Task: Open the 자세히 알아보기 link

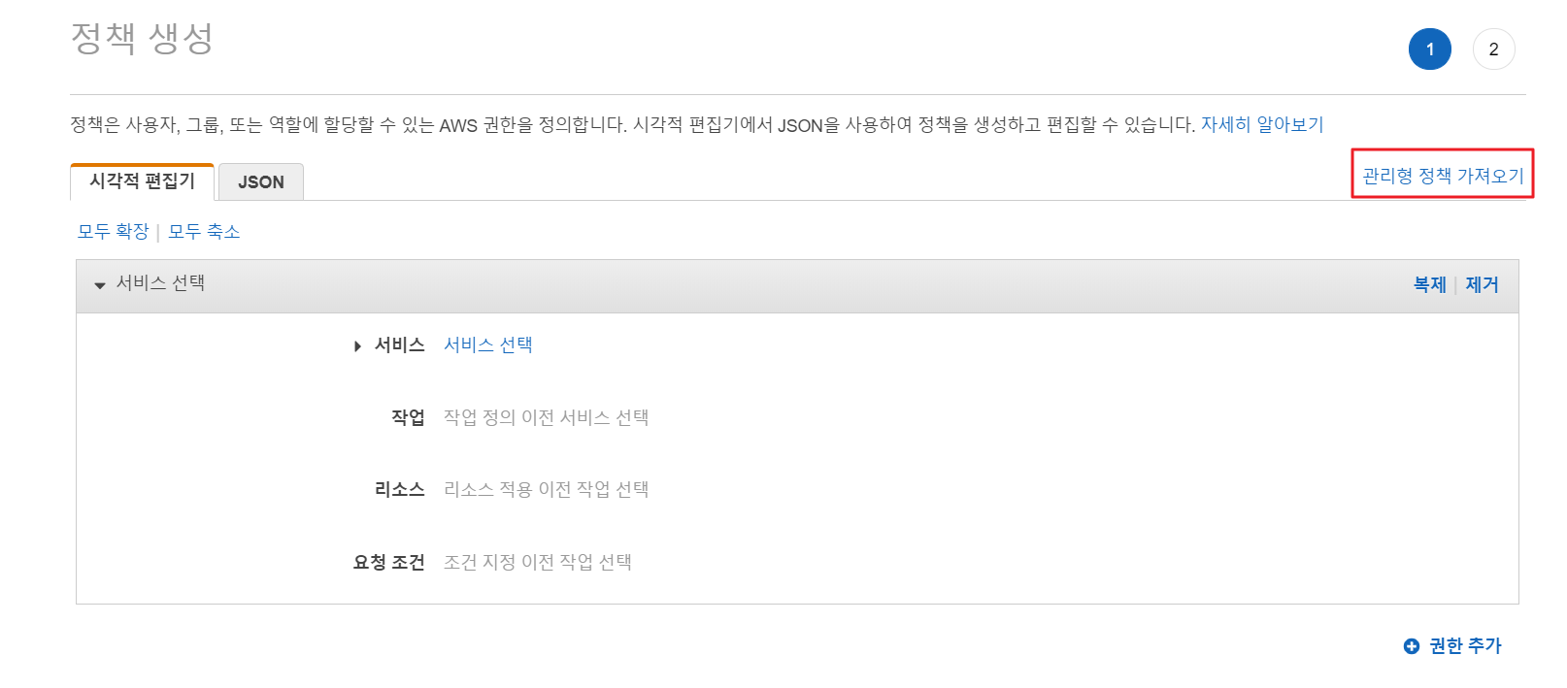Action: click(1262, 125)
